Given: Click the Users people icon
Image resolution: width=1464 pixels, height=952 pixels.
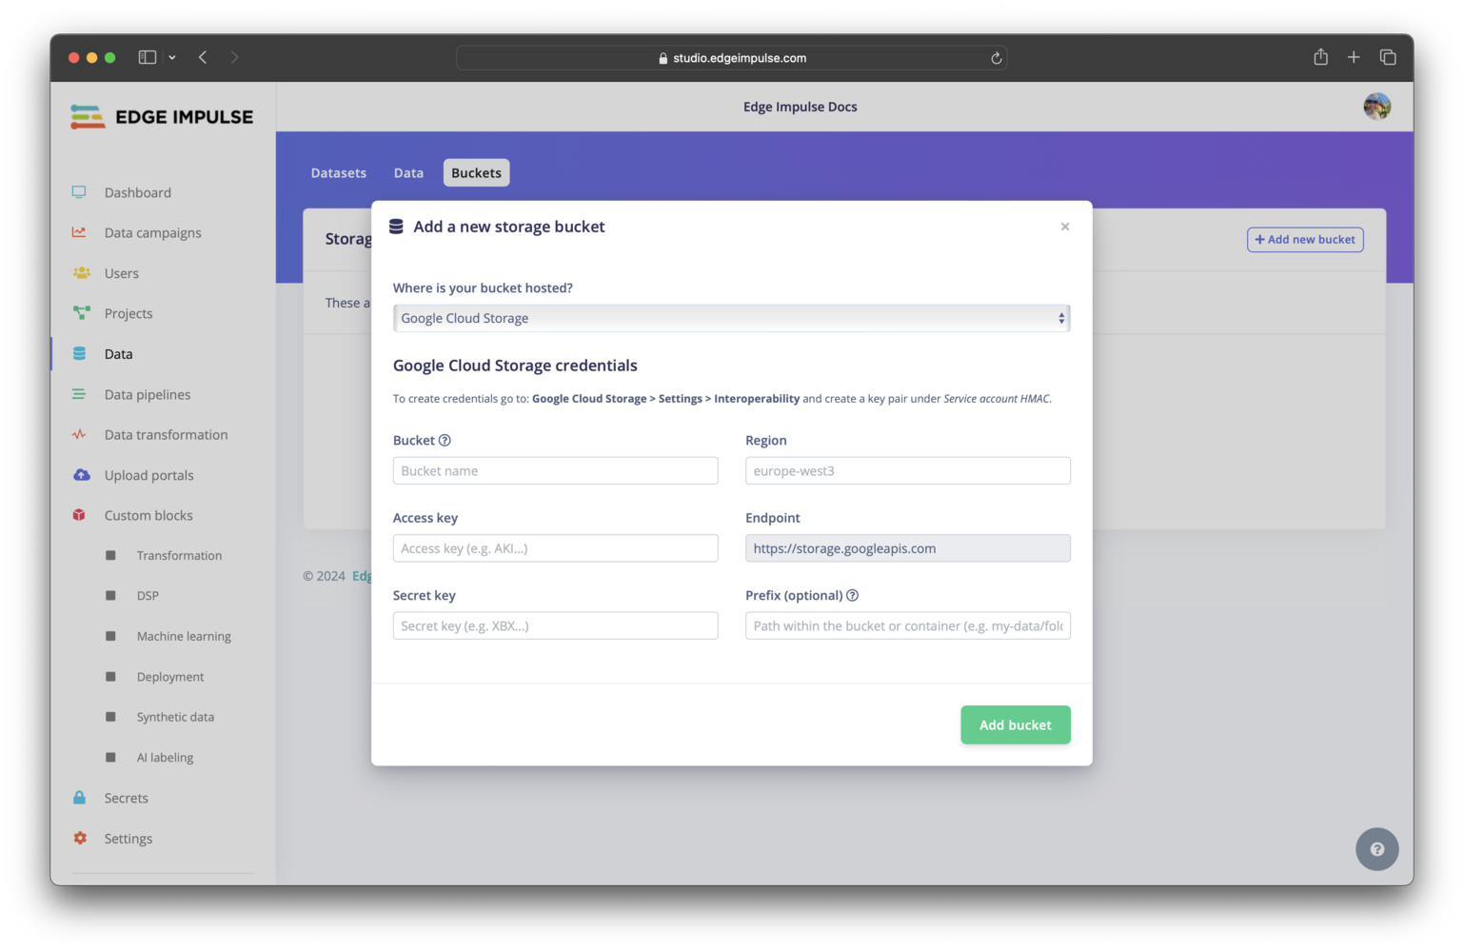Looking at the screenshot, I should point(81,273).
